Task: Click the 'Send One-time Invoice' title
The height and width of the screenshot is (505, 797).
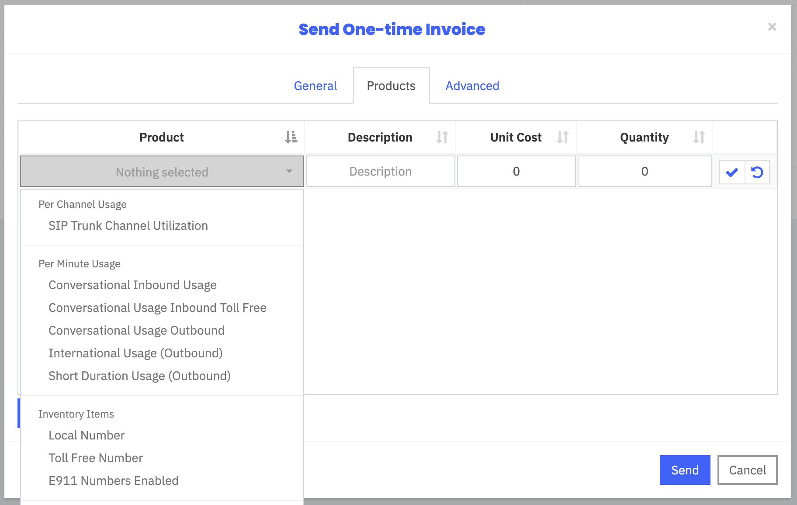Action: pos(392,29)
